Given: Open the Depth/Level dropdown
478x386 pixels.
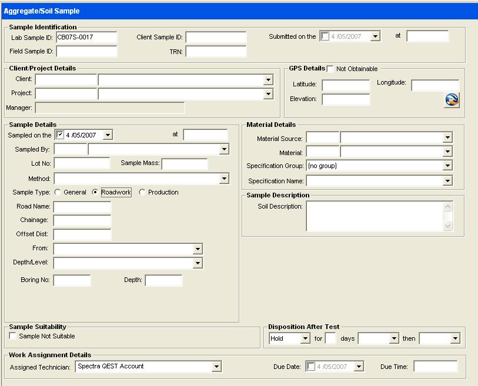Looking at the screenshot, I should pyautogui.click(x=198, y=263).
